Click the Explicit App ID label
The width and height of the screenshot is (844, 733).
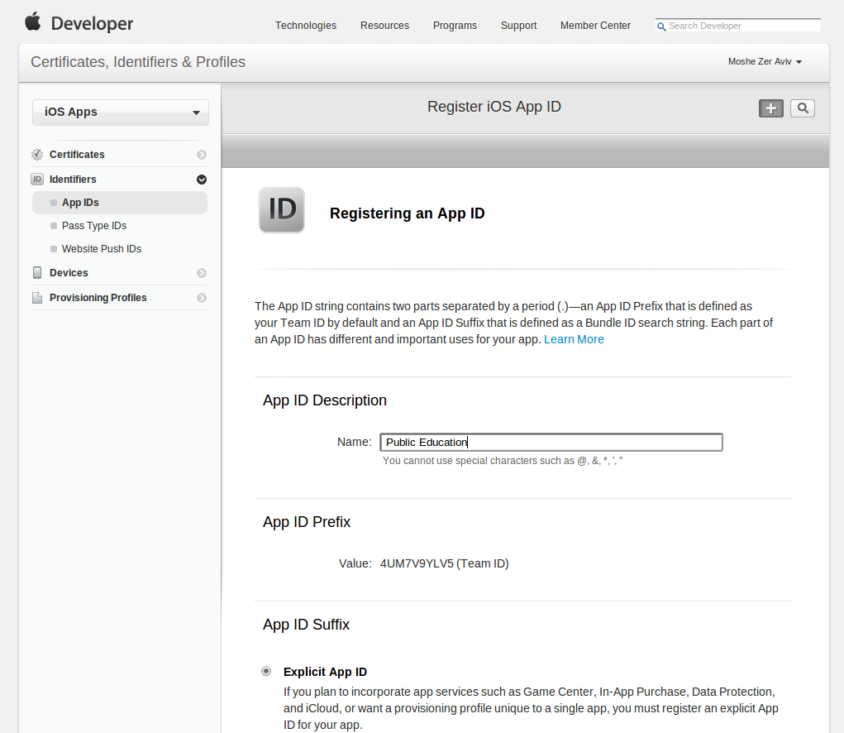coord(325,672)
